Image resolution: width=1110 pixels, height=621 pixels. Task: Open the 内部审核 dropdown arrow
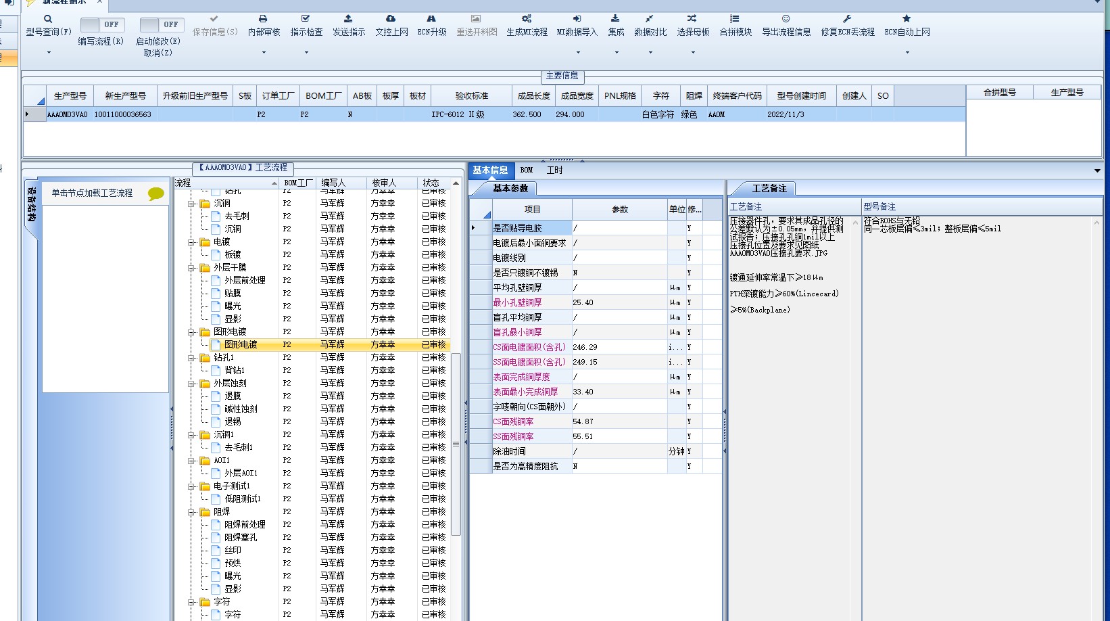264,53
